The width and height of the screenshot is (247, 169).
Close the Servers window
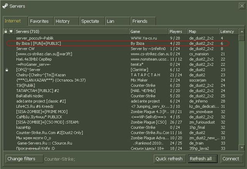pyautogui.click(x=242, y=6)
